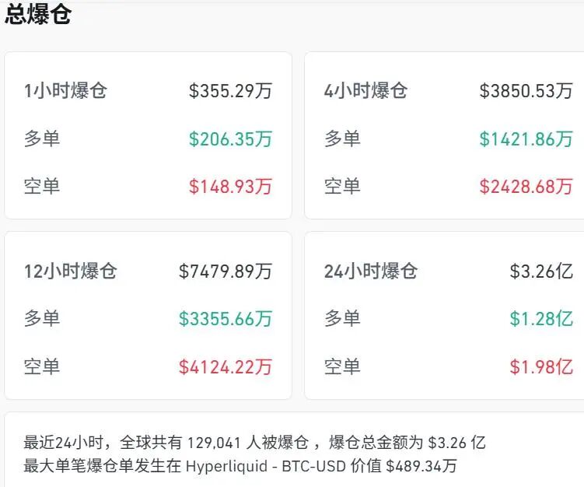Viewport: 584px width, 487px height.
Task: Click the 4-hour long value $1421.86万
Action: (526, 139)
